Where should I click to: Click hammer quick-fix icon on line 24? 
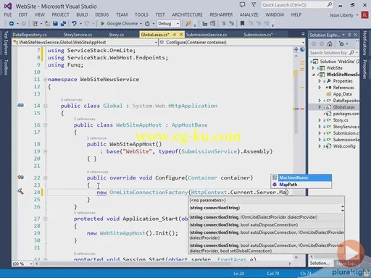click(20, 191)
